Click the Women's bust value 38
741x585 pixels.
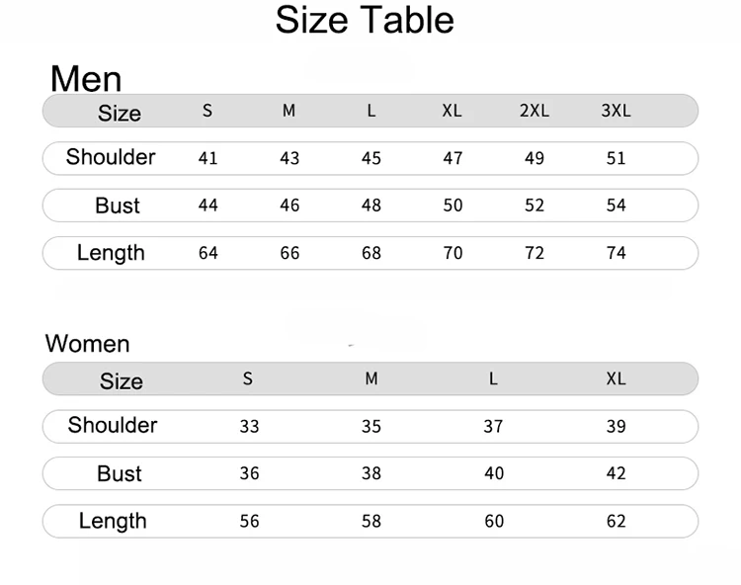point(371,473)
